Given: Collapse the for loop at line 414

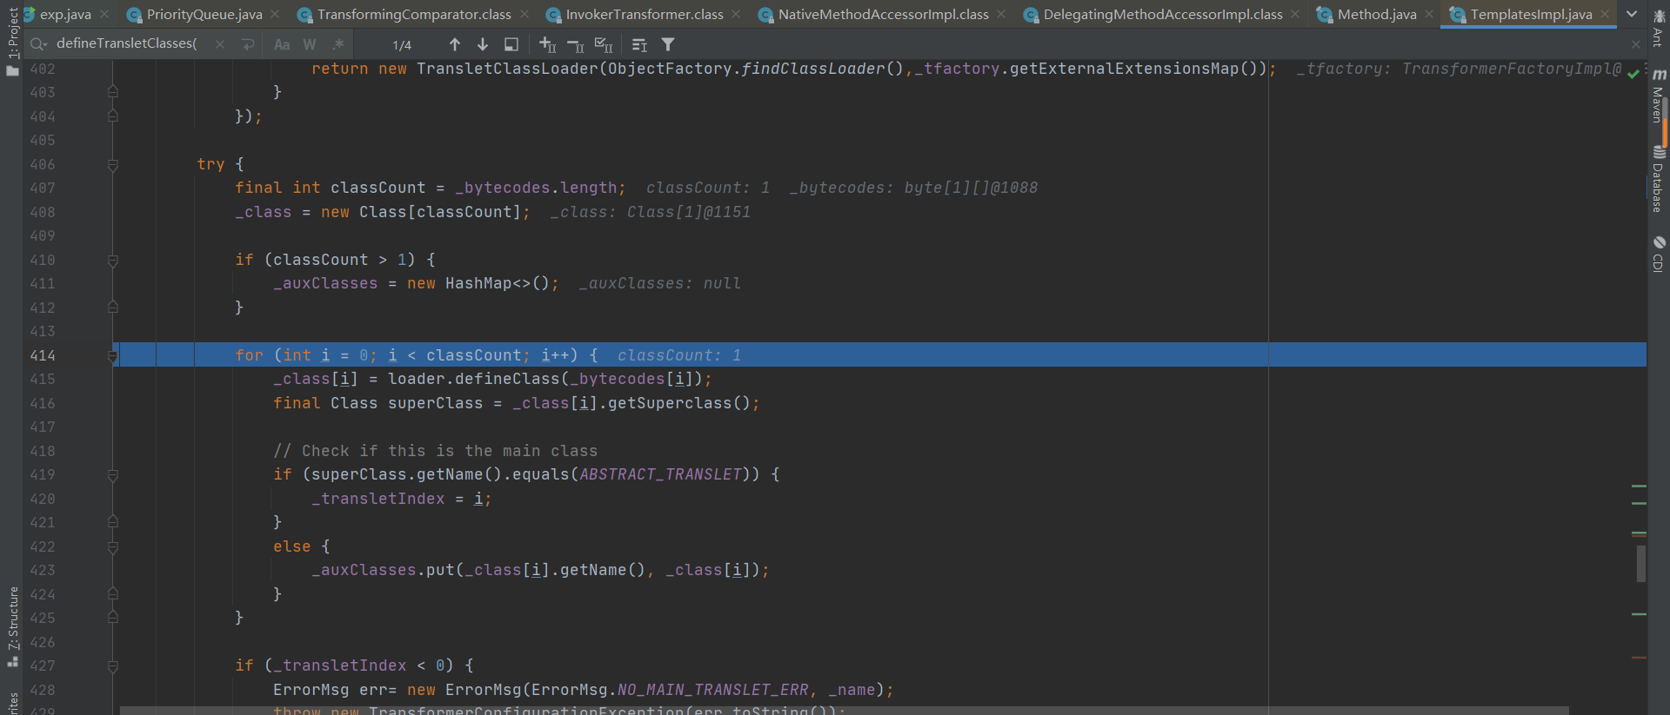Looking at the screenshot, I should (x=112, y=355).
